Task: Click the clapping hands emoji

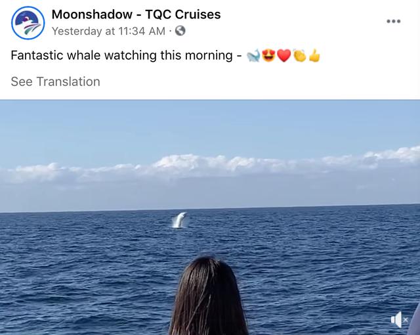Action: tap(299, 55)
